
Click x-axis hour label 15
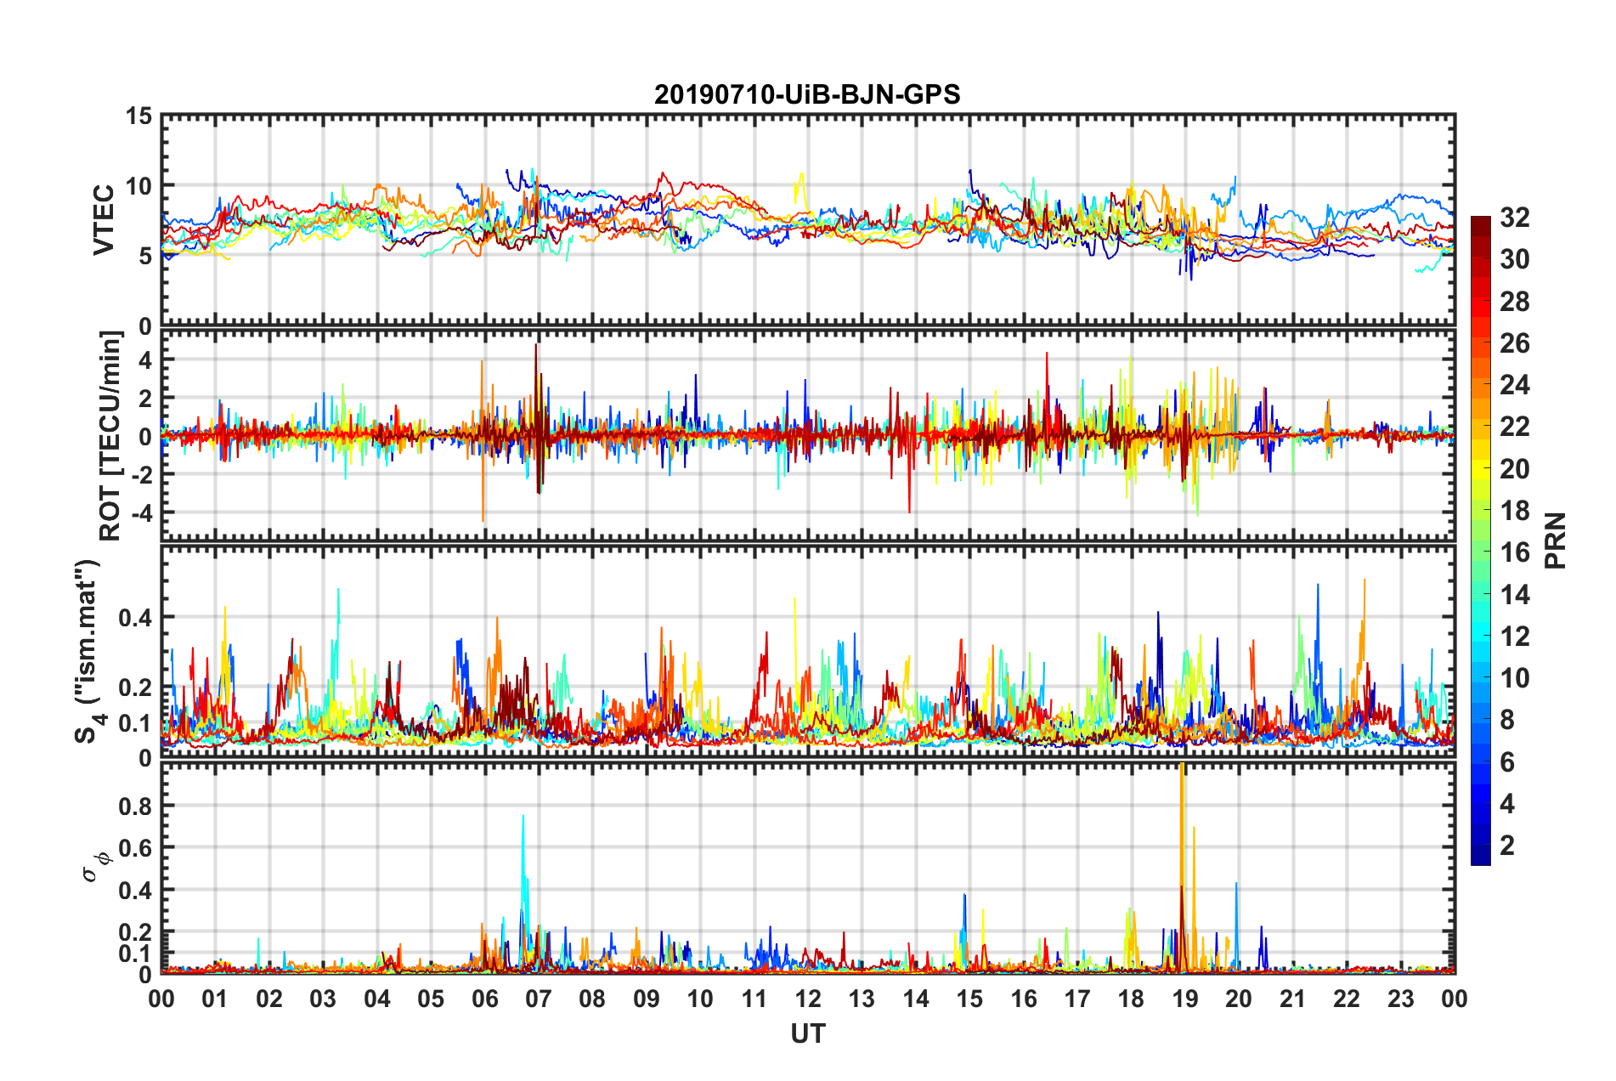pos(969,999)
